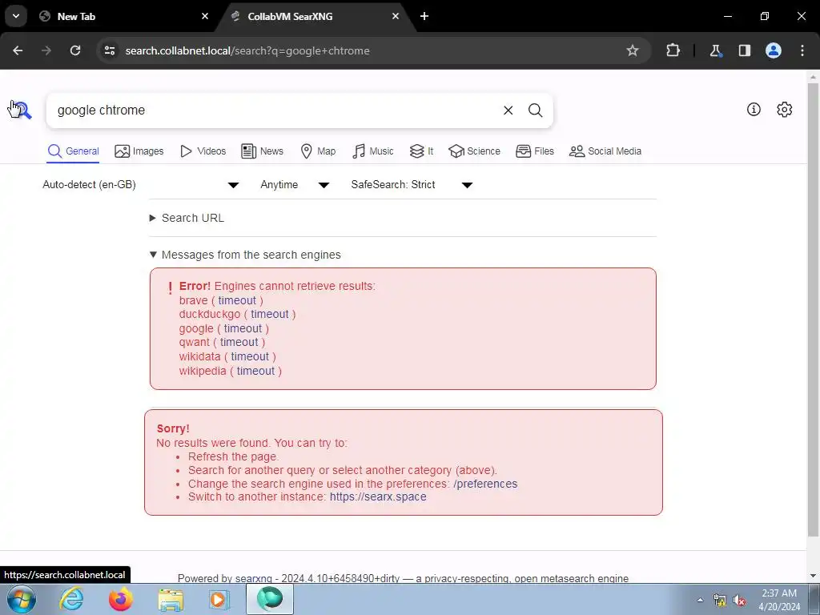Switch to Social Media category
Screen dimensions: 820x615
605,151
